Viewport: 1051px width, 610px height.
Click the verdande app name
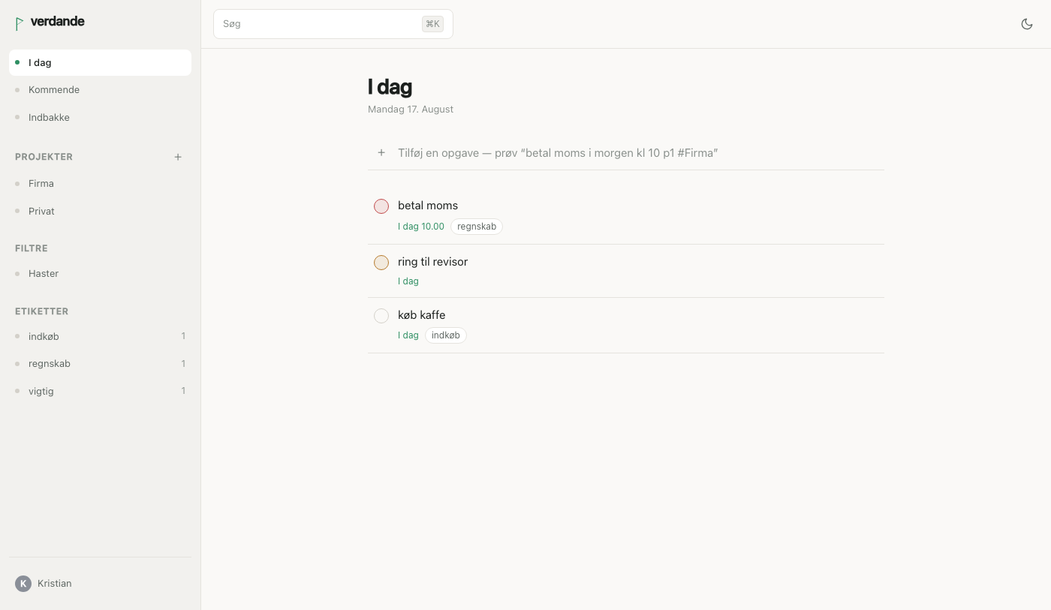click(58, 21)
